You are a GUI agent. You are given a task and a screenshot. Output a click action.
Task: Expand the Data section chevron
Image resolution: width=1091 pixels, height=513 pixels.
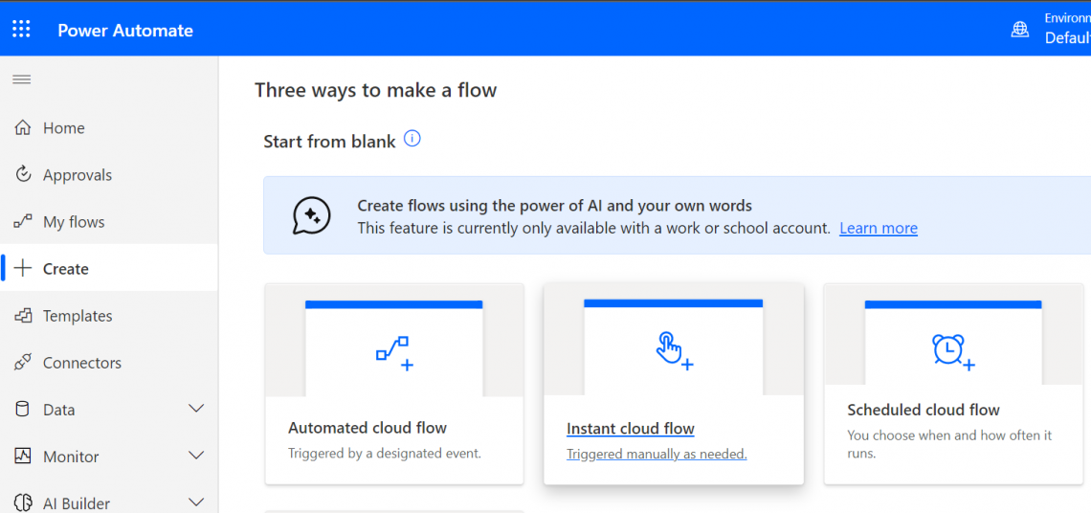click(x=196, y=409)
